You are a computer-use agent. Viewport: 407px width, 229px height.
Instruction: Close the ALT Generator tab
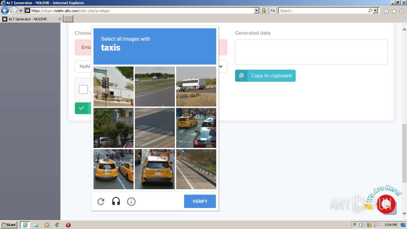point(59,19)
